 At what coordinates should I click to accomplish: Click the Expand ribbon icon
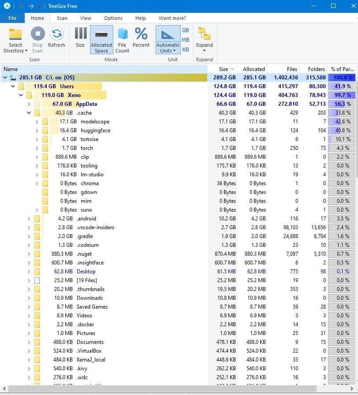[204, 34]
